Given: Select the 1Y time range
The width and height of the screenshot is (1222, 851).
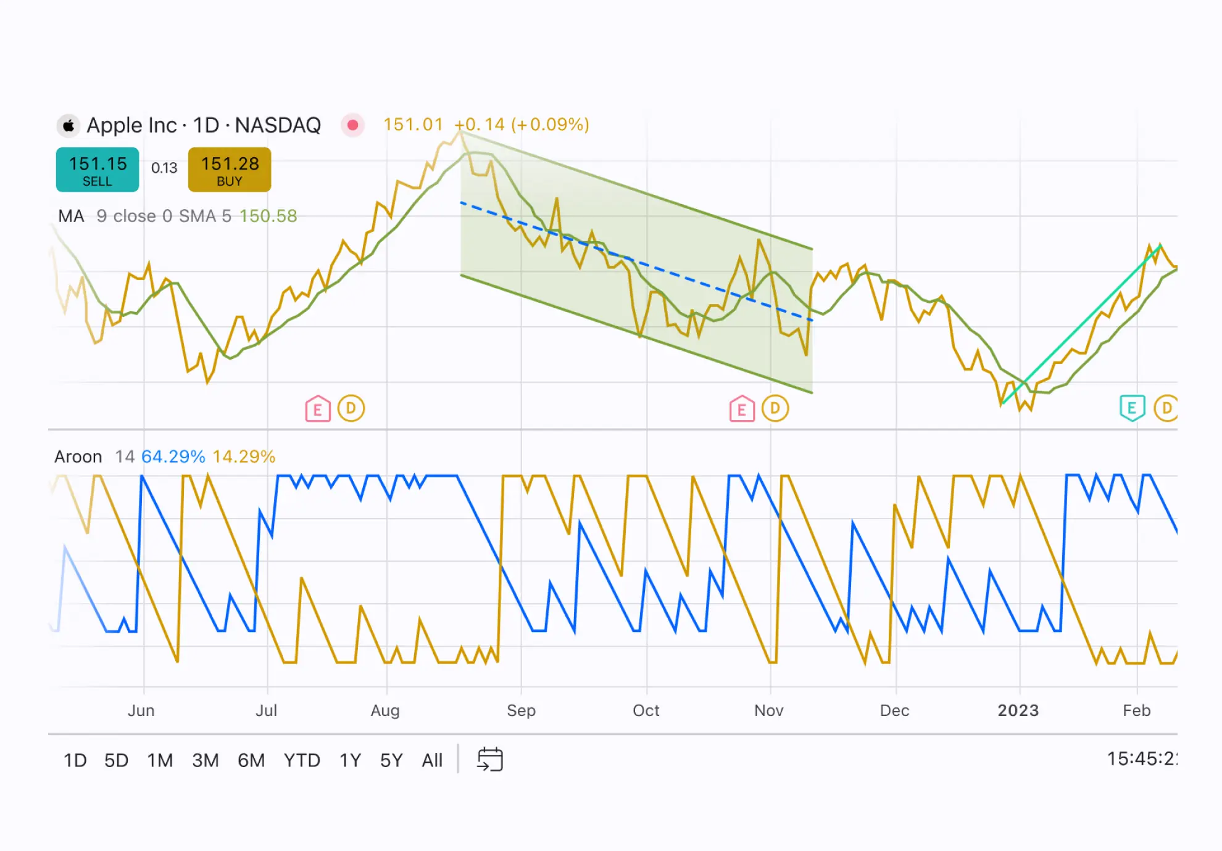Looking at the screenshot, I should click(350, 760).
